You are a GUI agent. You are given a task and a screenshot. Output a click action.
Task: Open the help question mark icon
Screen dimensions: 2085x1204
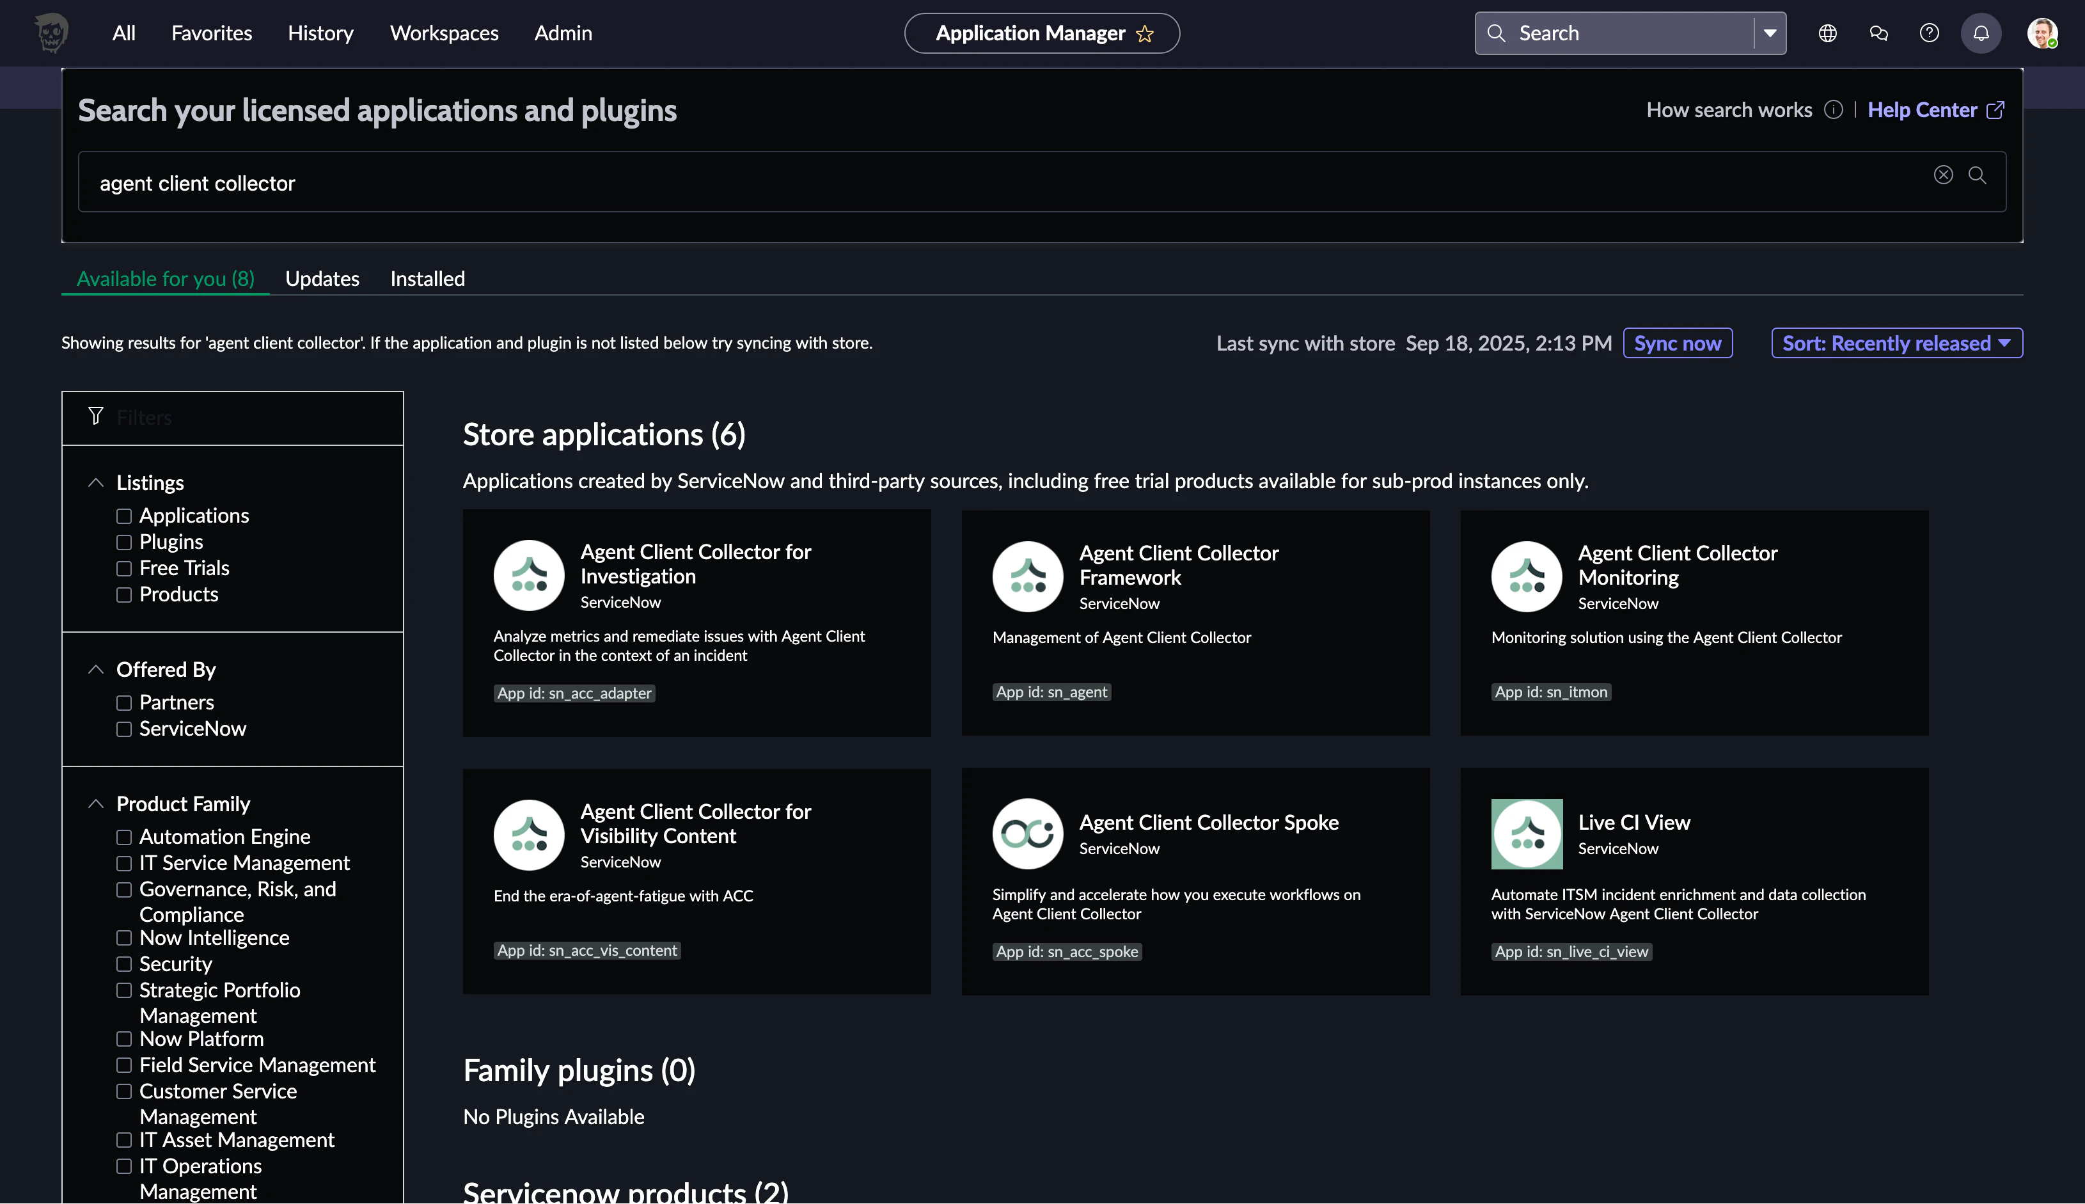pos(1930,33)
